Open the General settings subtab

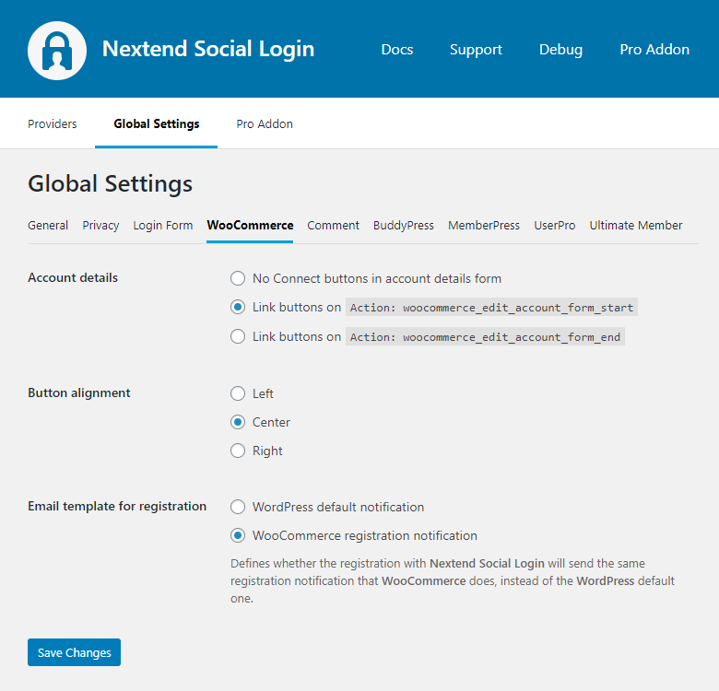click(48, 225)
